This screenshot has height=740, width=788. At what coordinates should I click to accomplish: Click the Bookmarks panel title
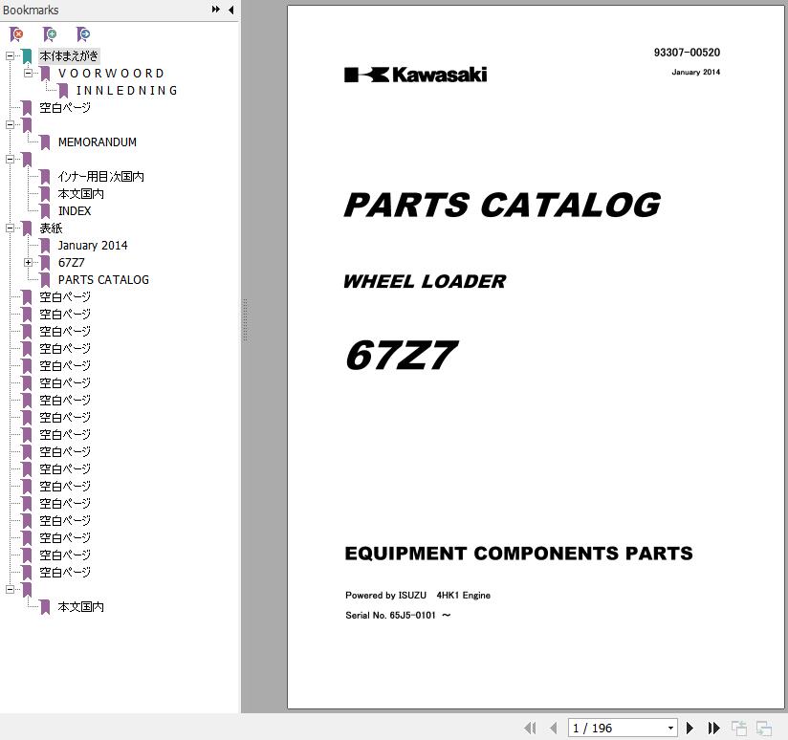point(31,11)
